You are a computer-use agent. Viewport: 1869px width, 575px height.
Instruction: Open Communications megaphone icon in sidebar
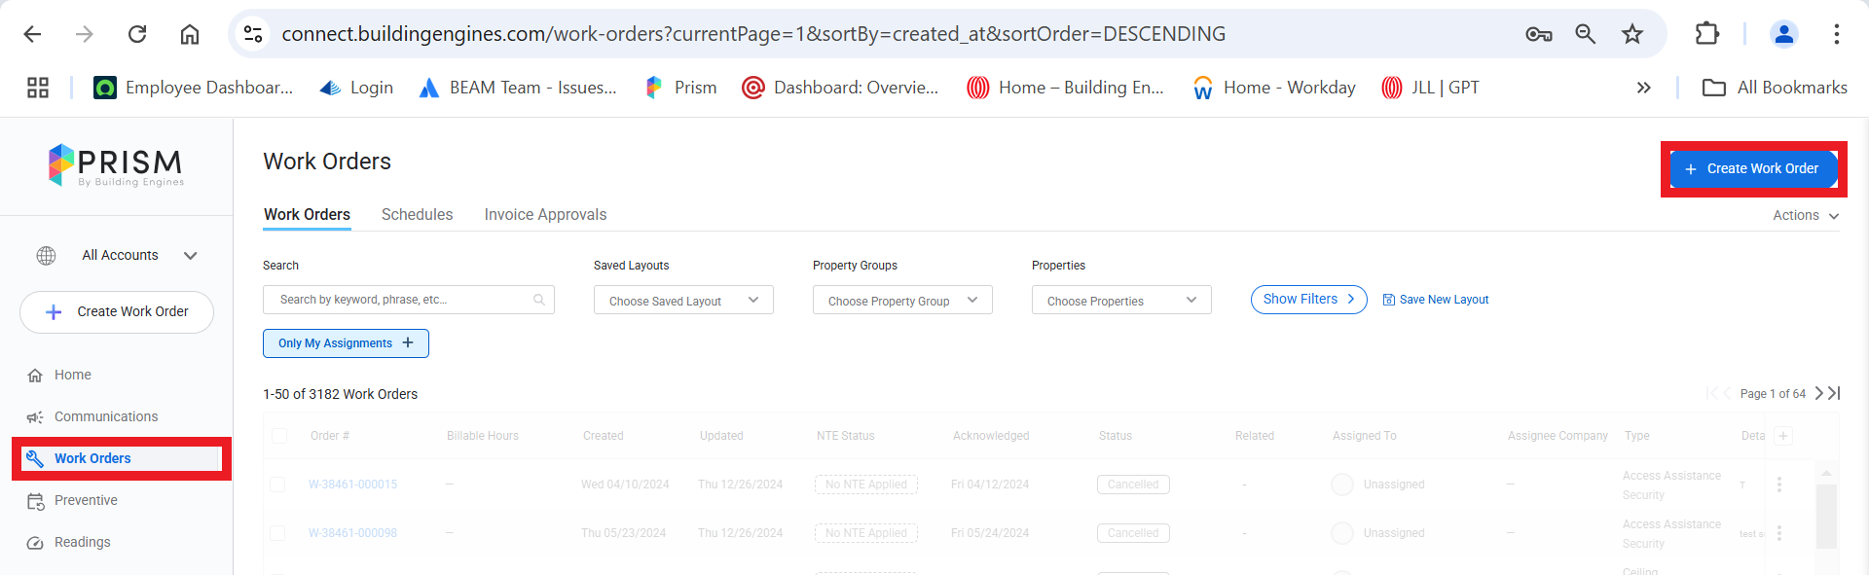[35, 417]
